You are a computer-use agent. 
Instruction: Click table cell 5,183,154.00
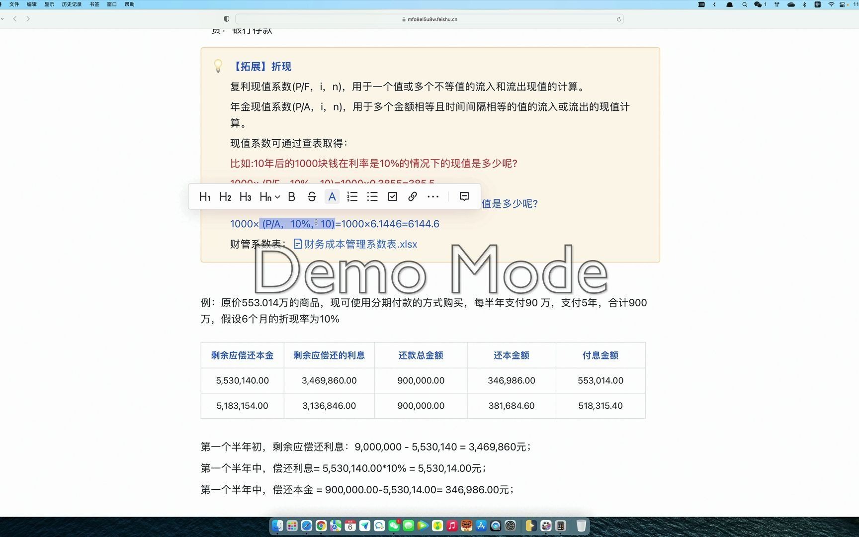242,406
